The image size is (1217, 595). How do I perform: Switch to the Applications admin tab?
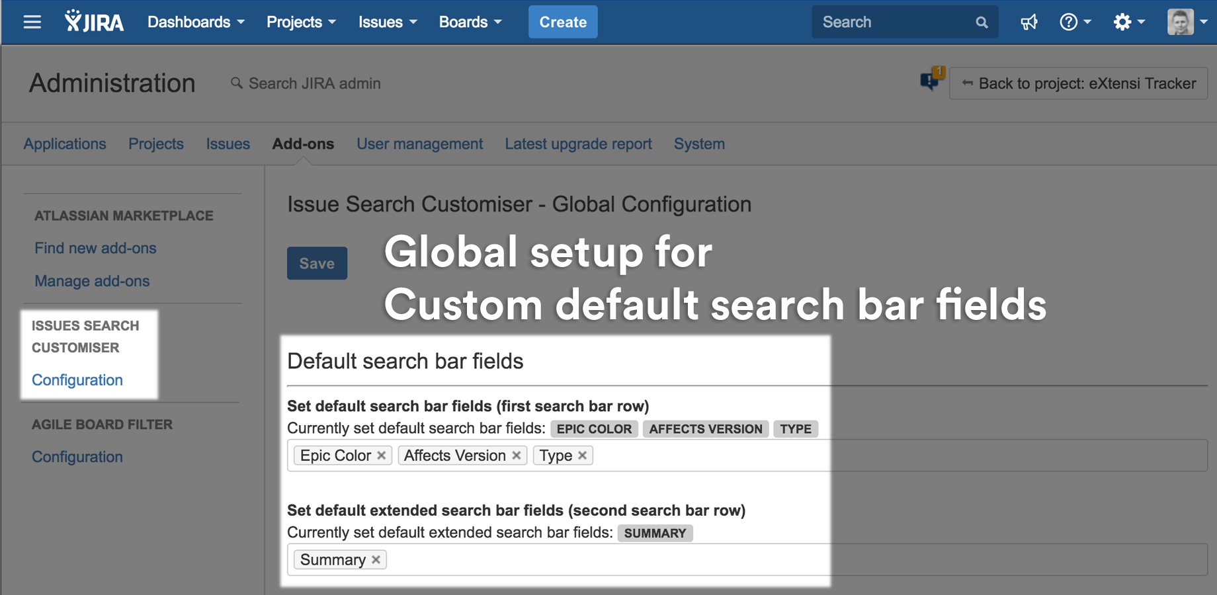click(x=65, y=143)
